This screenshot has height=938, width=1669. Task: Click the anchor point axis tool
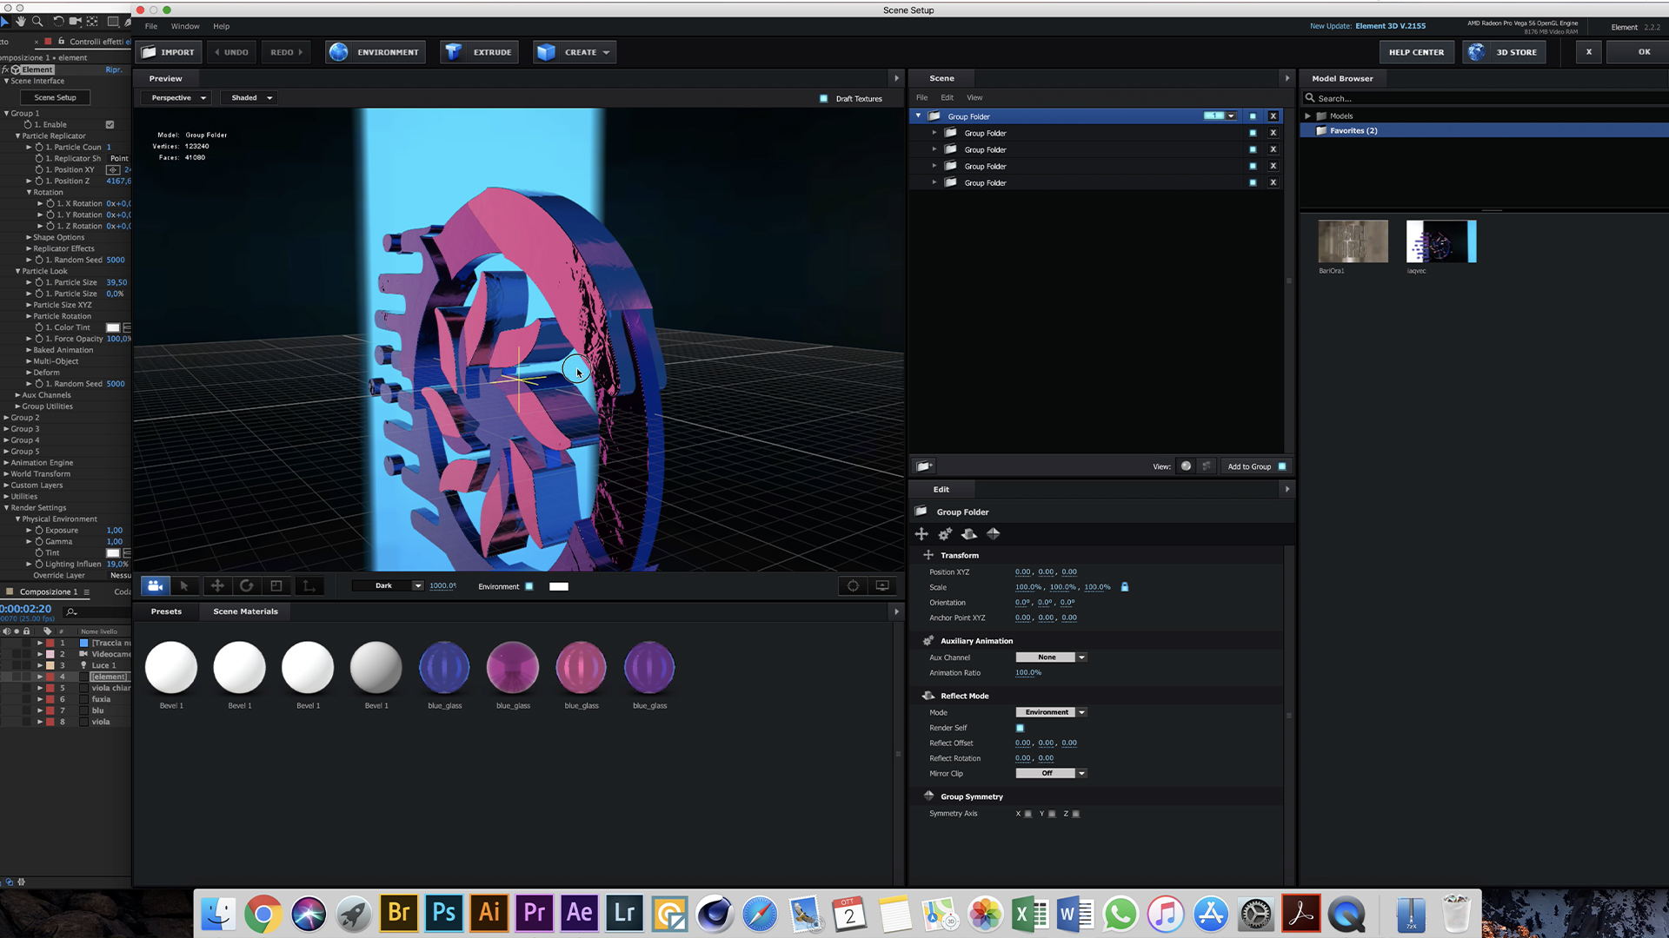309,586
